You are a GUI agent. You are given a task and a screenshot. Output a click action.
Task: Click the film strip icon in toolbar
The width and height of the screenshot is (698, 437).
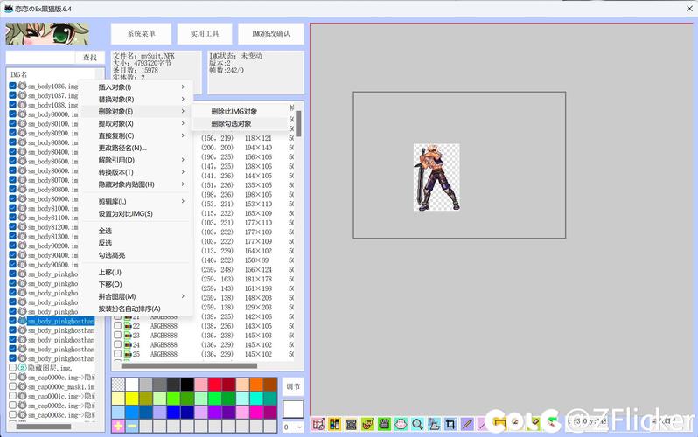(x=352, y=424)
